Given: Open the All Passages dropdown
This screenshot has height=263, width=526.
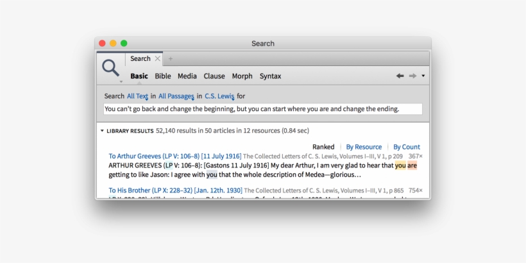Looking at the screenshot, I should (x=176, y=96).
